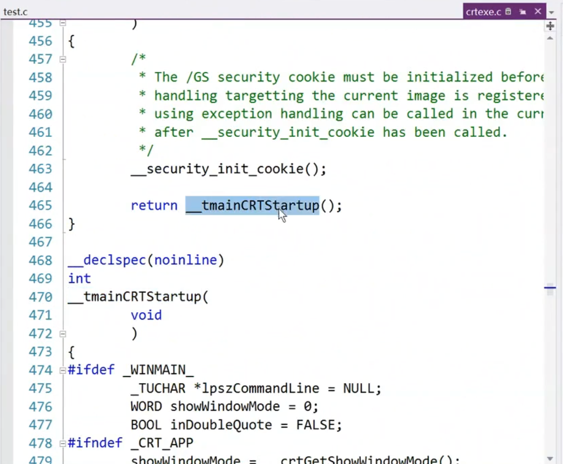563x464 pixels.
Task: Click the blue caret marker in scrollbar
Action: coord(550,288)
